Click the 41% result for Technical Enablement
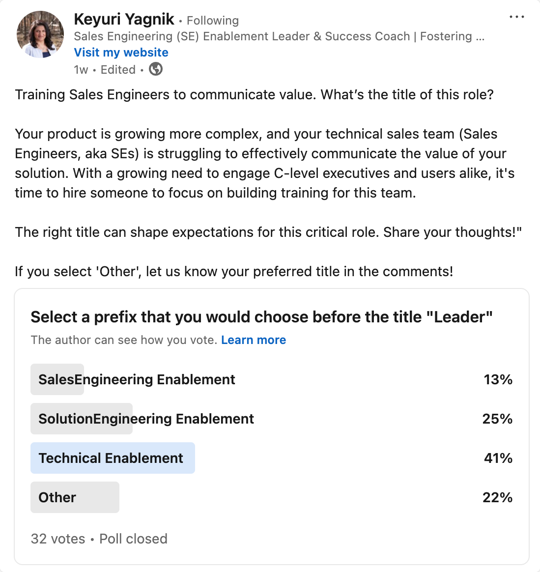This screenshot has width=540, height=572. (498, 458)
